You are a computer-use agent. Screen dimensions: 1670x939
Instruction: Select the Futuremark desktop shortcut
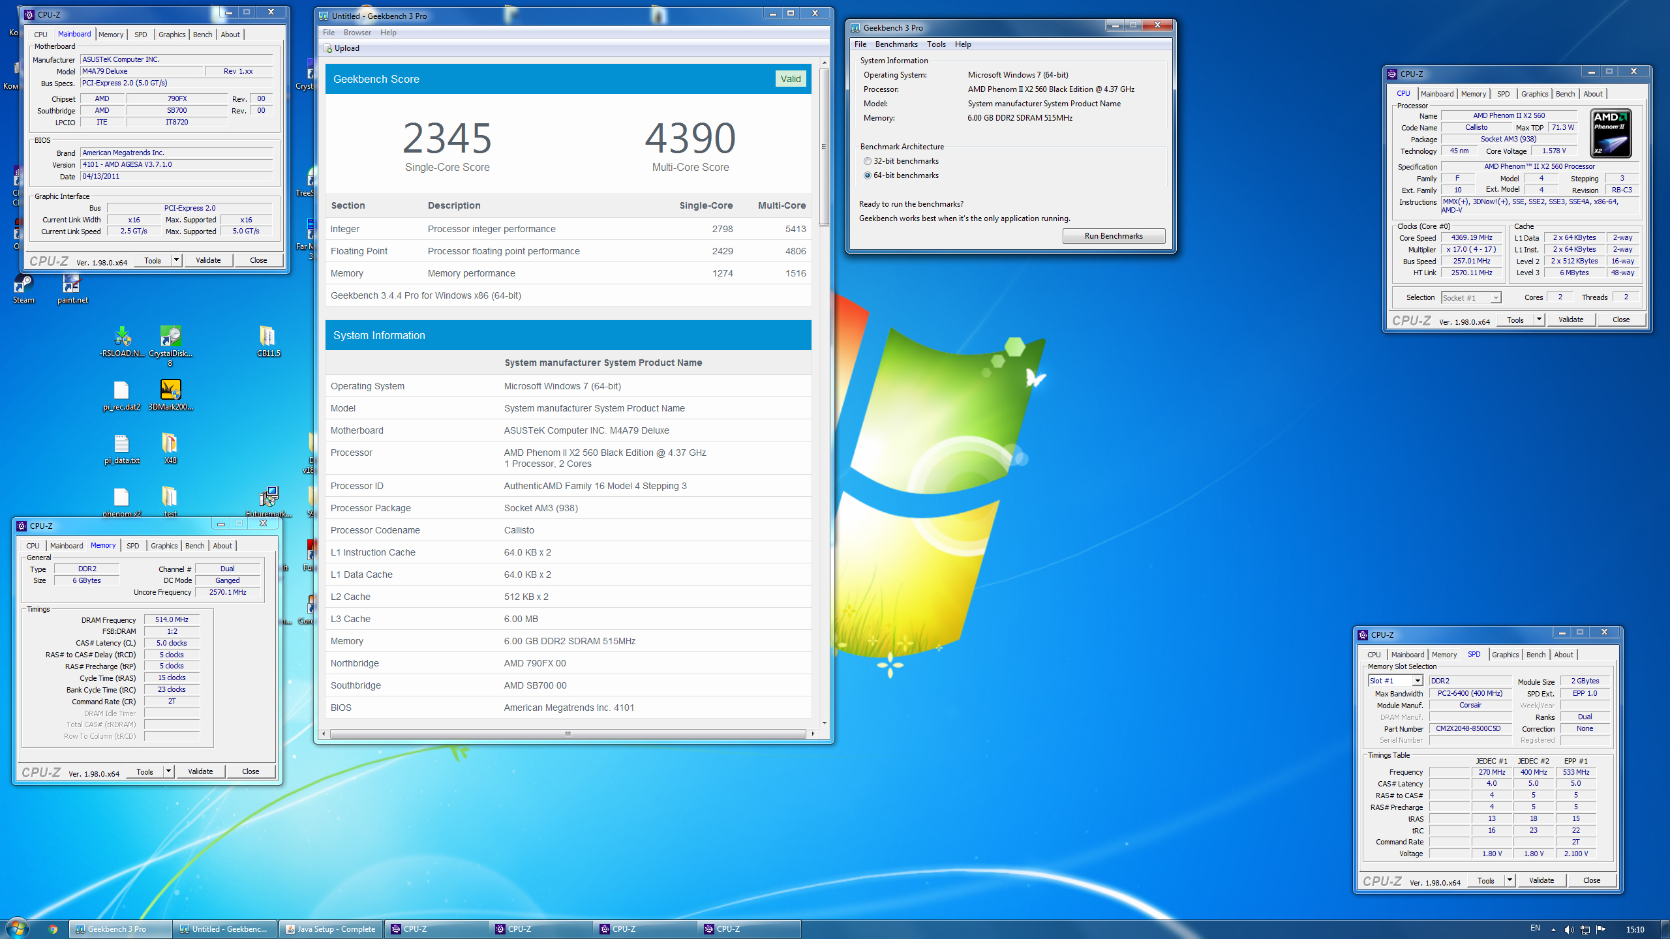click(268, 502)
